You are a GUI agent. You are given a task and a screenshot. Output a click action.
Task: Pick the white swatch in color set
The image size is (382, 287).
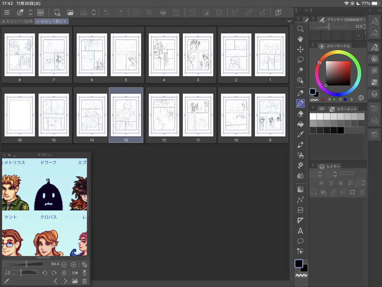[313, 116]
